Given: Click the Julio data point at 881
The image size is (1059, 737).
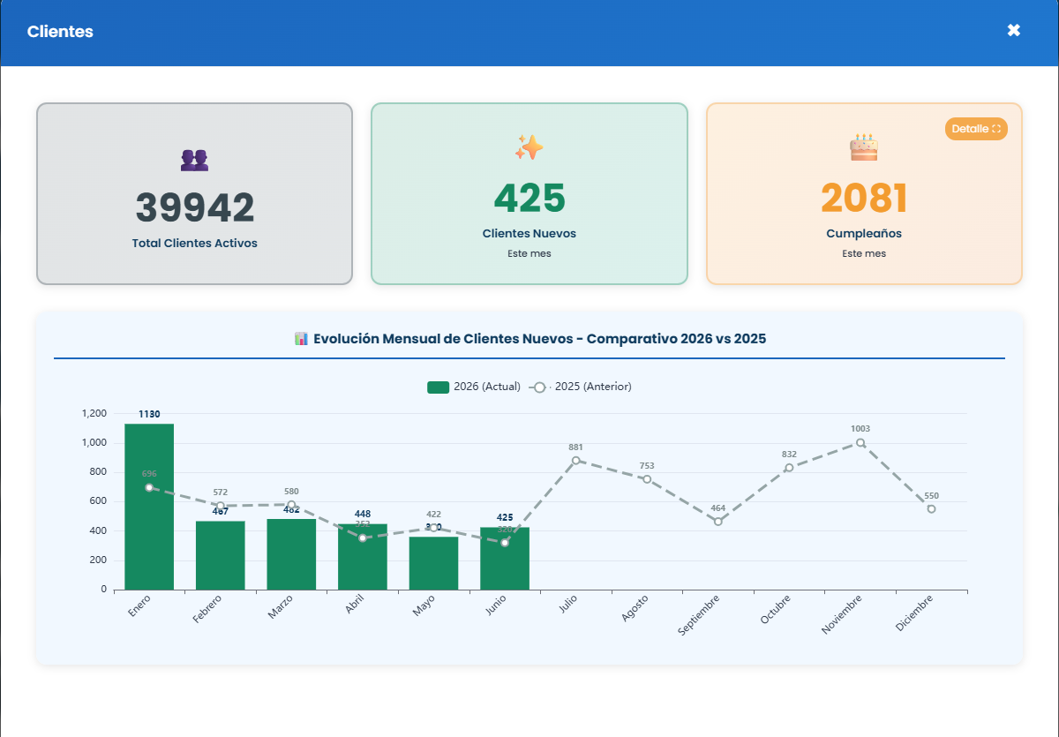Looking at the screenshot, I should (575, 460).
